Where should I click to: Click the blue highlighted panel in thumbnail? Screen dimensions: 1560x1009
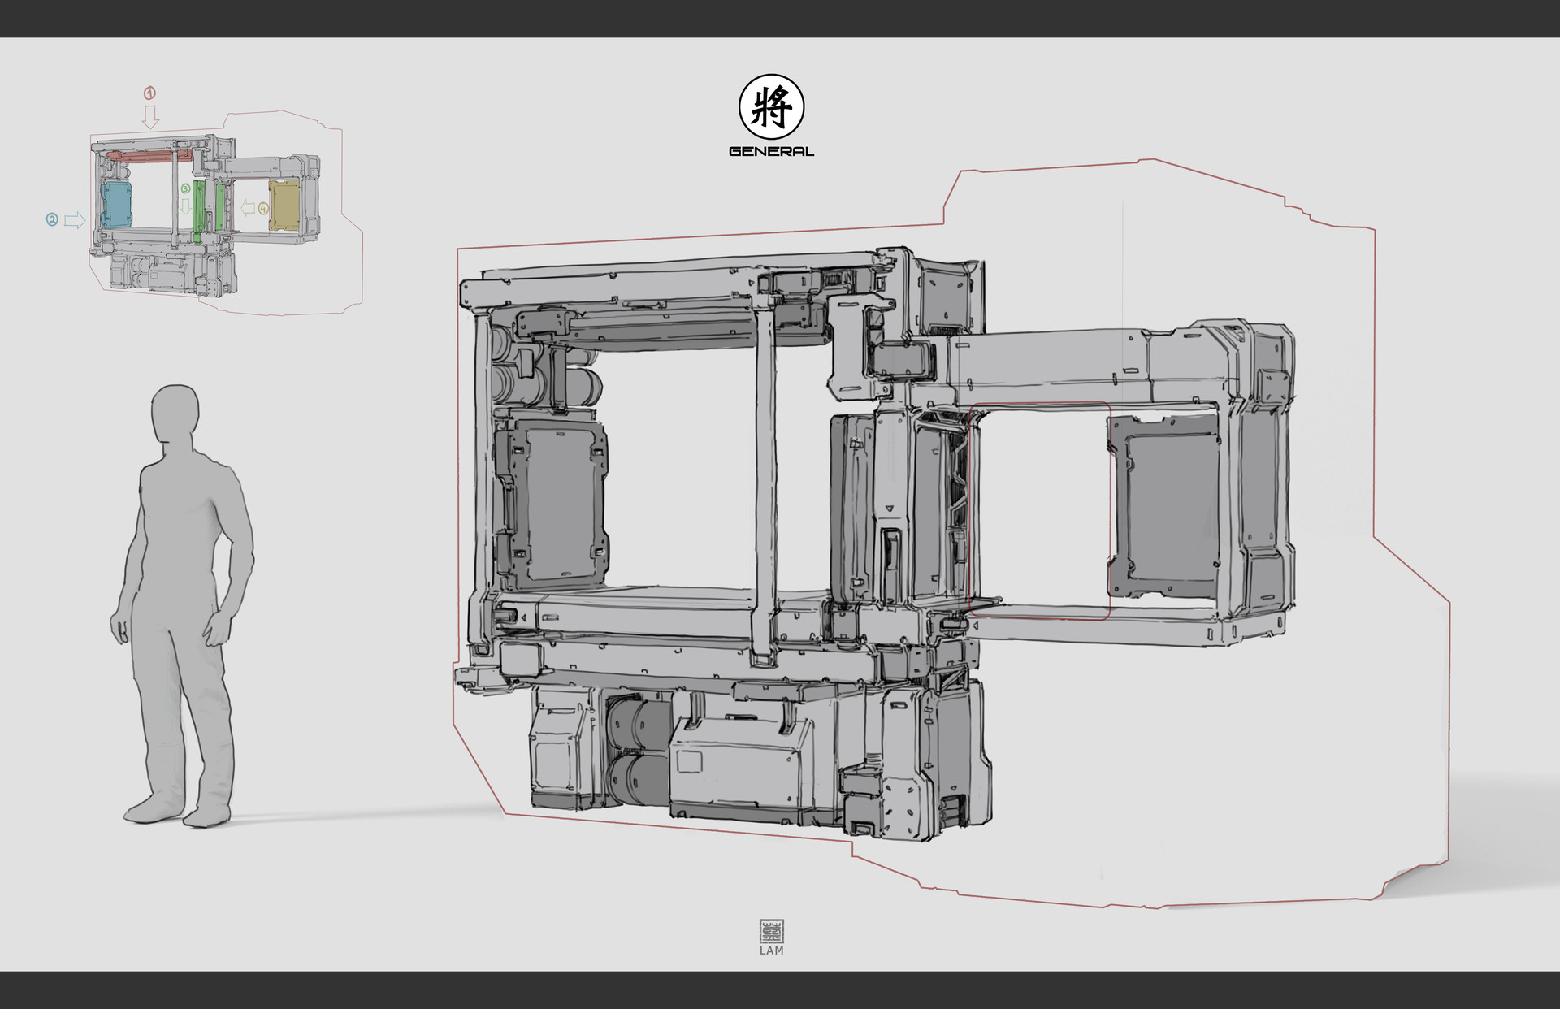(x=117, y=206)
